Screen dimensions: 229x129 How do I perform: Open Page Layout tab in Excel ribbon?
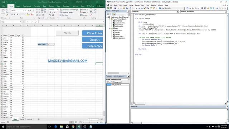(x=27, y=6)
